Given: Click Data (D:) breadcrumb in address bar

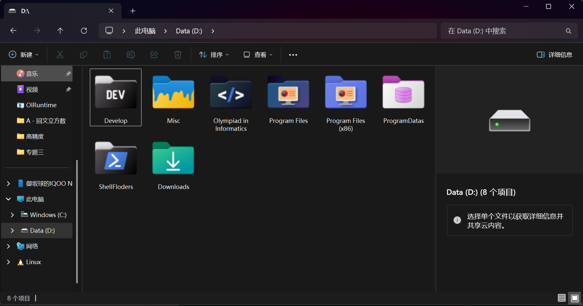Looking at the screenshot, I should tap(189, 31).
